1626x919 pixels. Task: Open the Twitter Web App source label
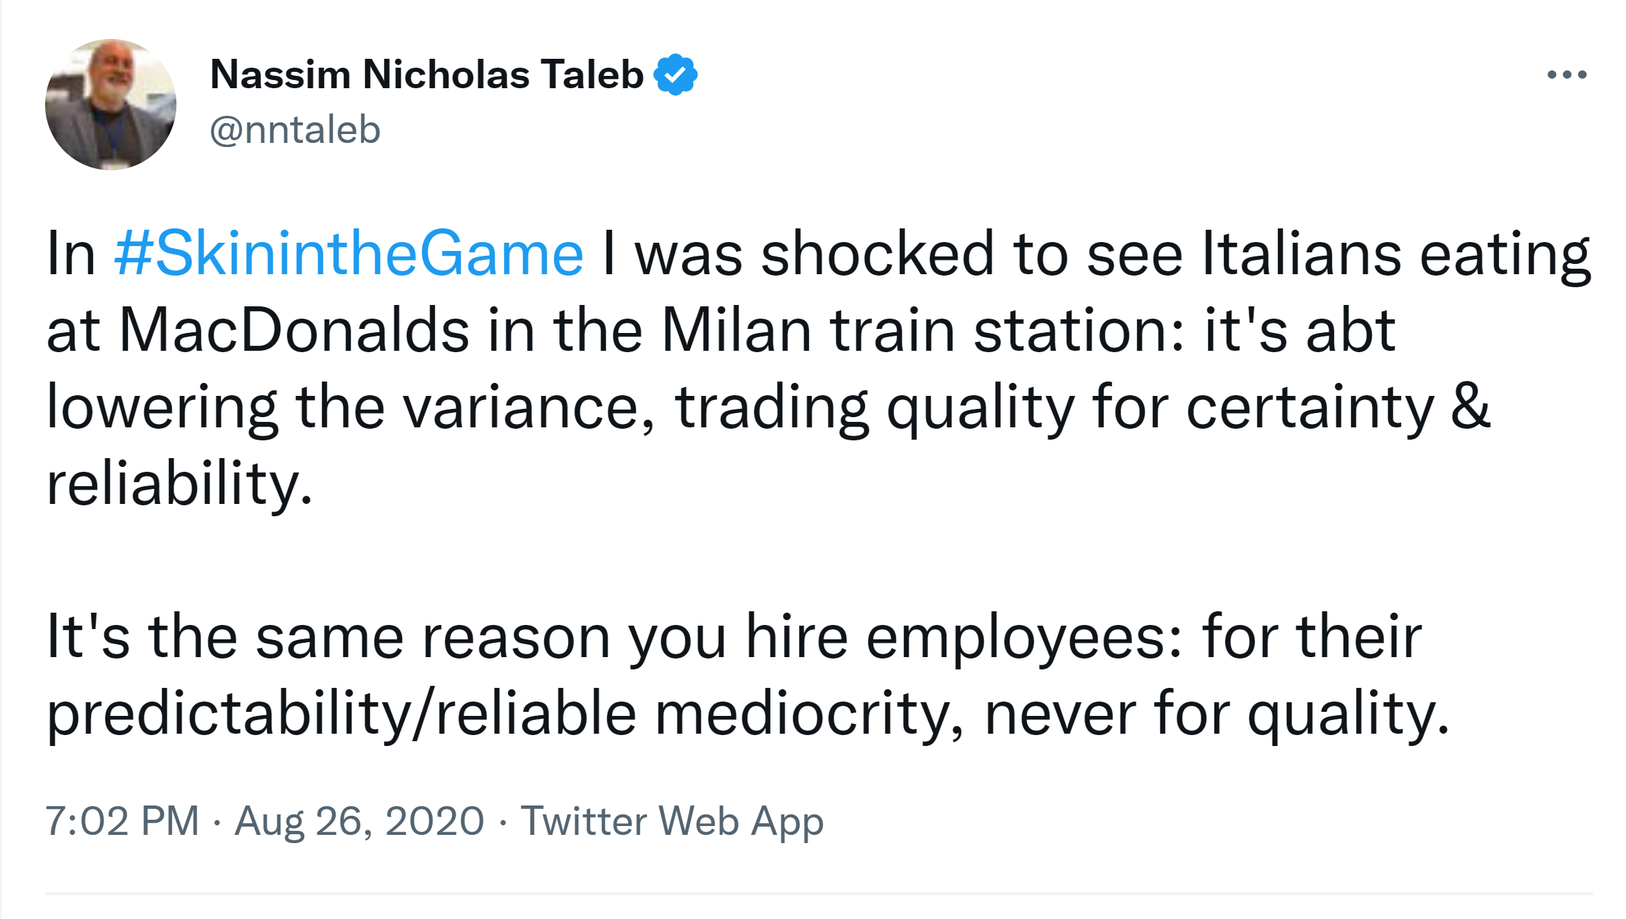tap(671, 821)
